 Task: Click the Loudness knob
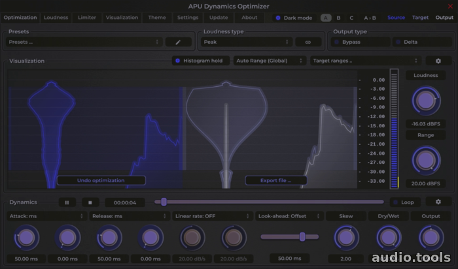coord(425,101)
